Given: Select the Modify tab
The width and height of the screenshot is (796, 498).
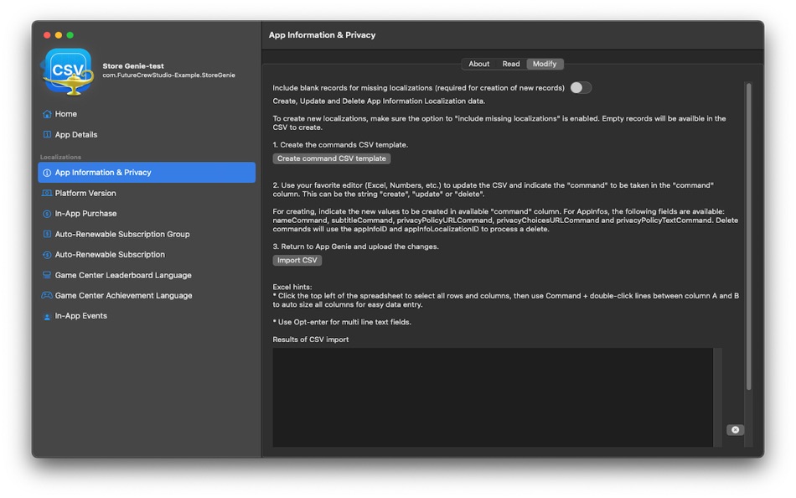Looking at the screenshot, I should (545, 63).
